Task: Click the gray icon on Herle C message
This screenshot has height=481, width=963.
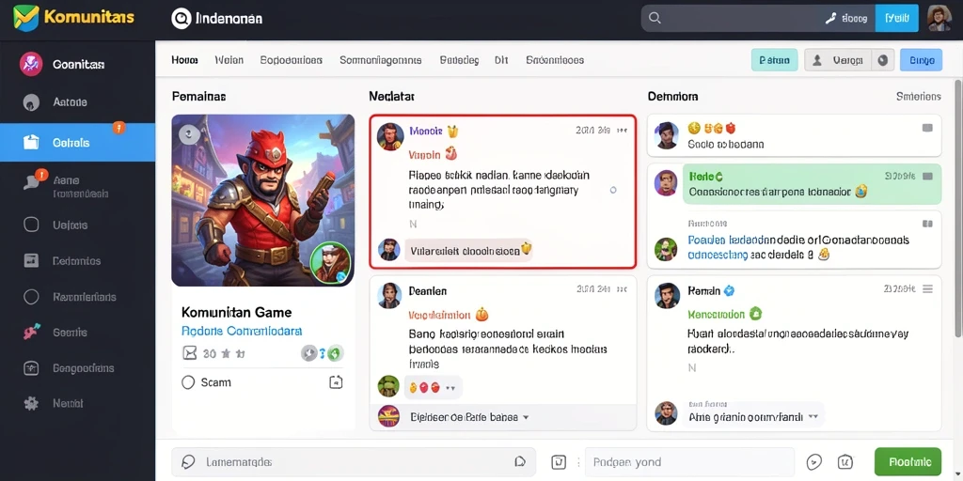Action: click(927, 176)
